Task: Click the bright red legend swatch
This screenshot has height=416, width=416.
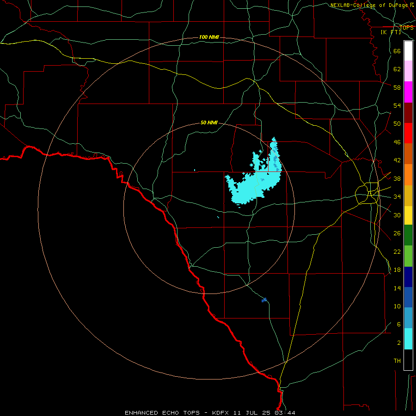Action: (408, 133)
